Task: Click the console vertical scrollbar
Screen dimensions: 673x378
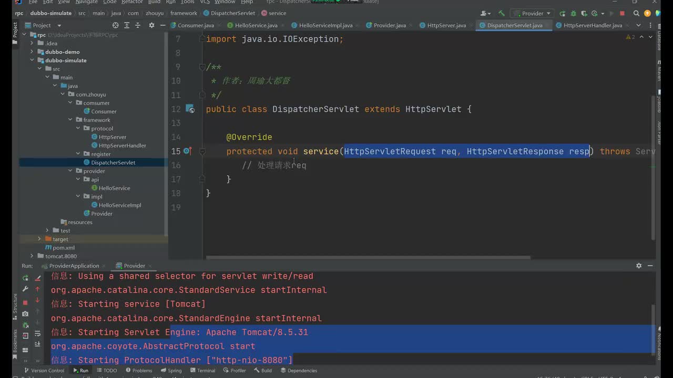Action: point(654,329)
